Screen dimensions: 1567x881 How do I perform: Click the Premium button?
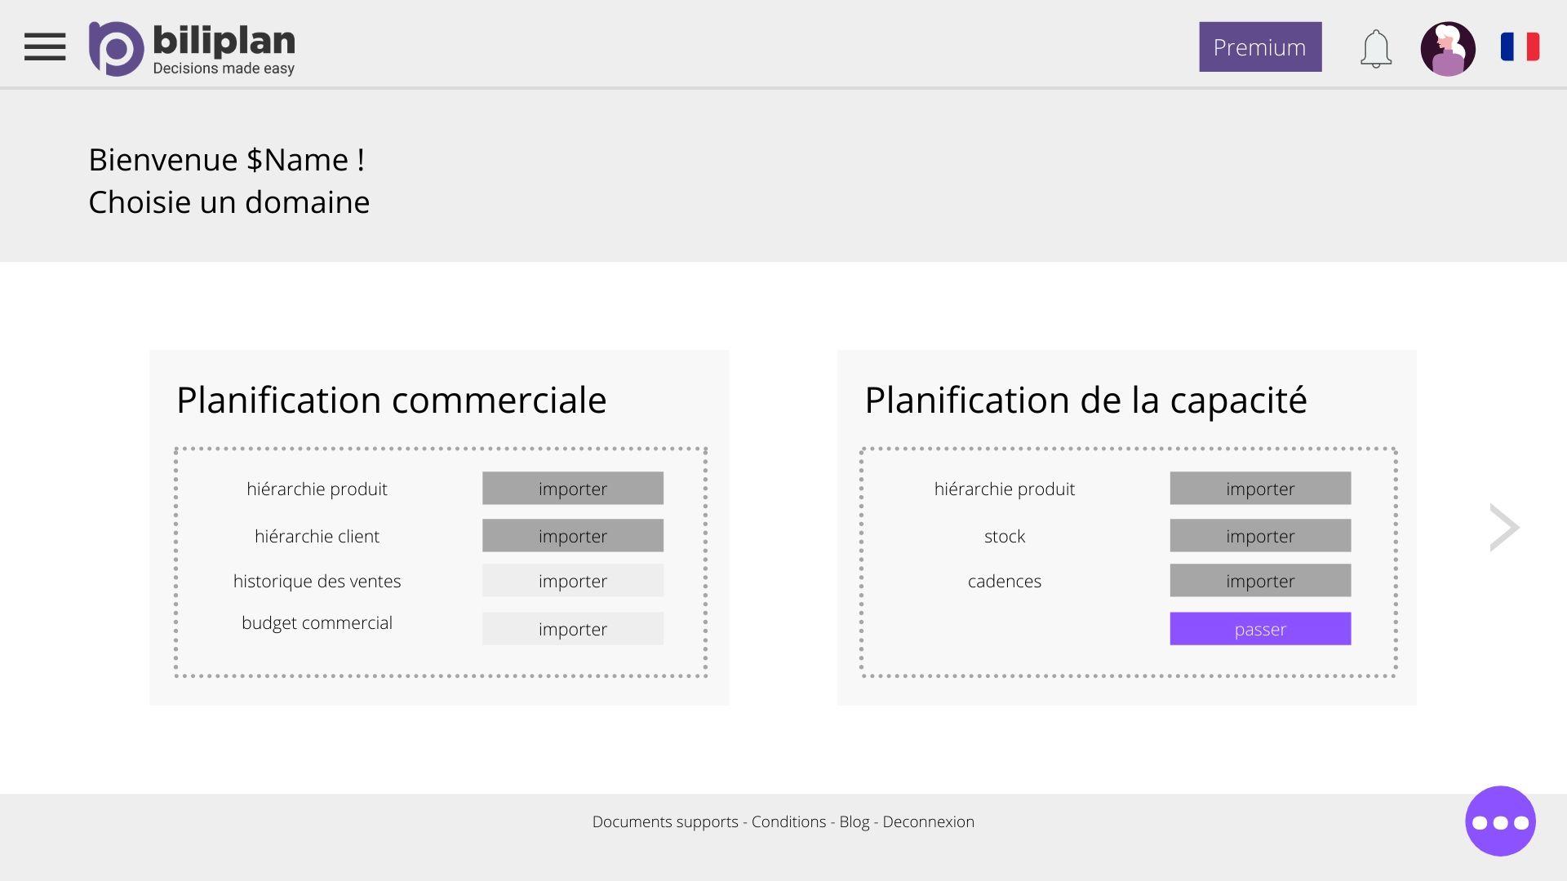coord(1260,46)
